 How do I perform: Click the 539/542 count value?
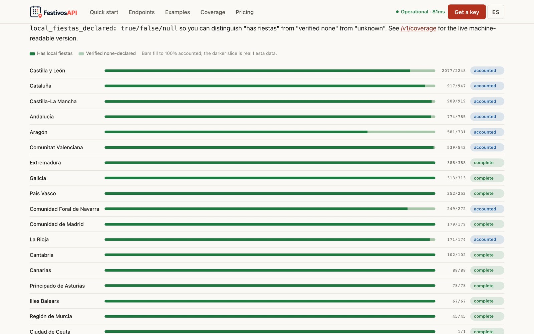coord(456,147)
